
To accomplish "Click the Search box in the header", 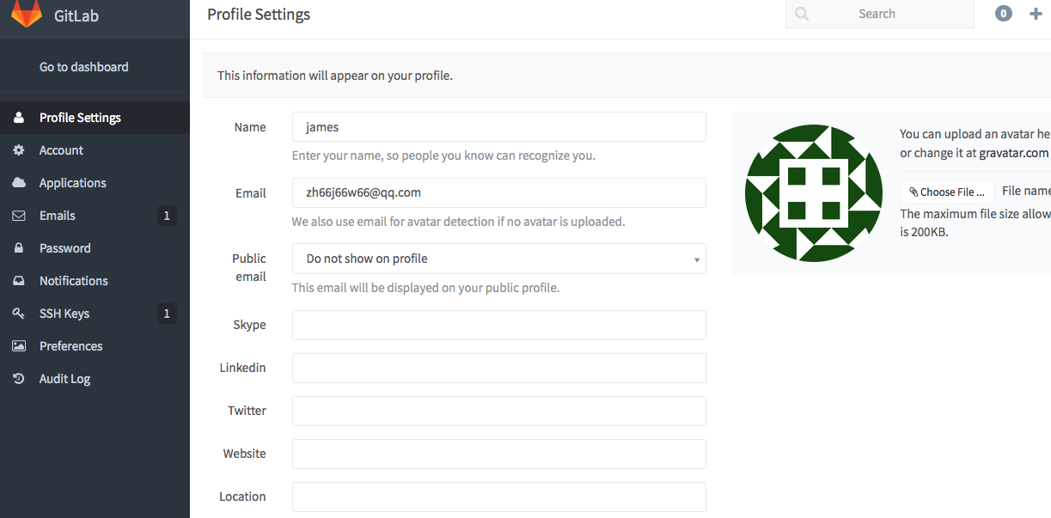I will click(x=879, y=14).
